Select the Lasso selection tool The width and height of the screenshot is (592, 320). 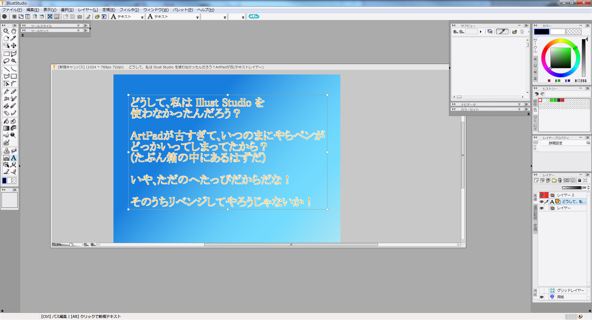click(6, 61)
